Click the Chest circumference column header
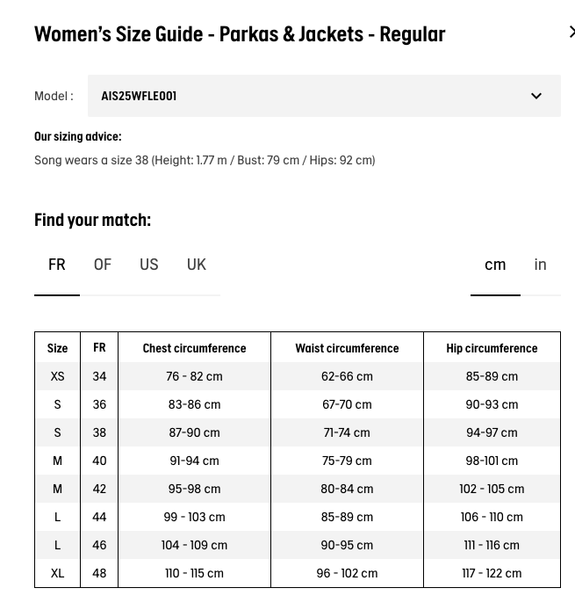The height and width of the screenshot is (610, 575). (194, 348)
